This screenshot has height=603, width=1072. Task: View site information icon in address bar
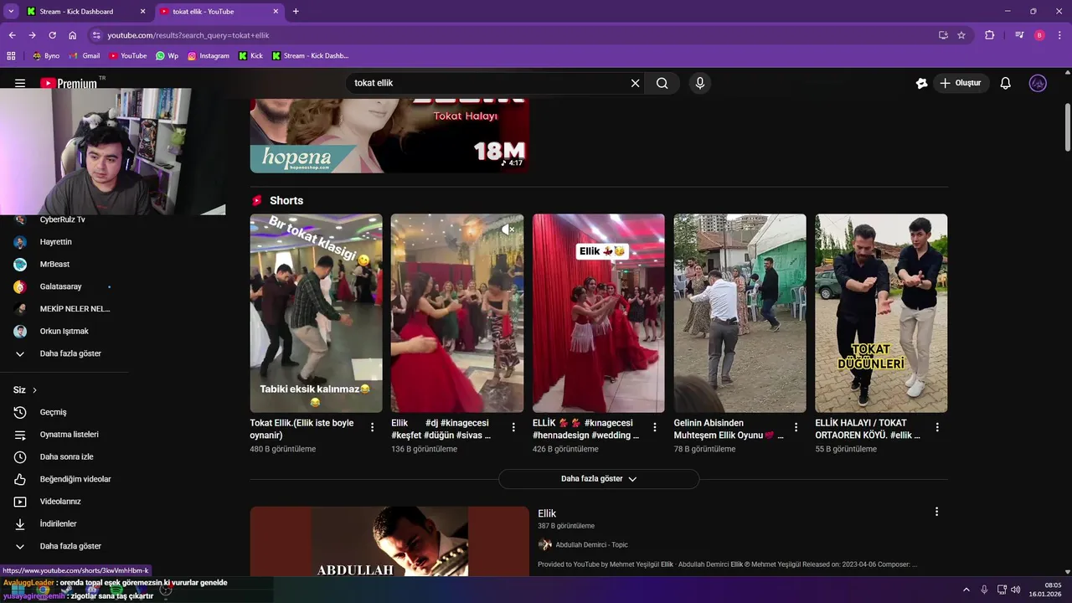click(96, 35)
